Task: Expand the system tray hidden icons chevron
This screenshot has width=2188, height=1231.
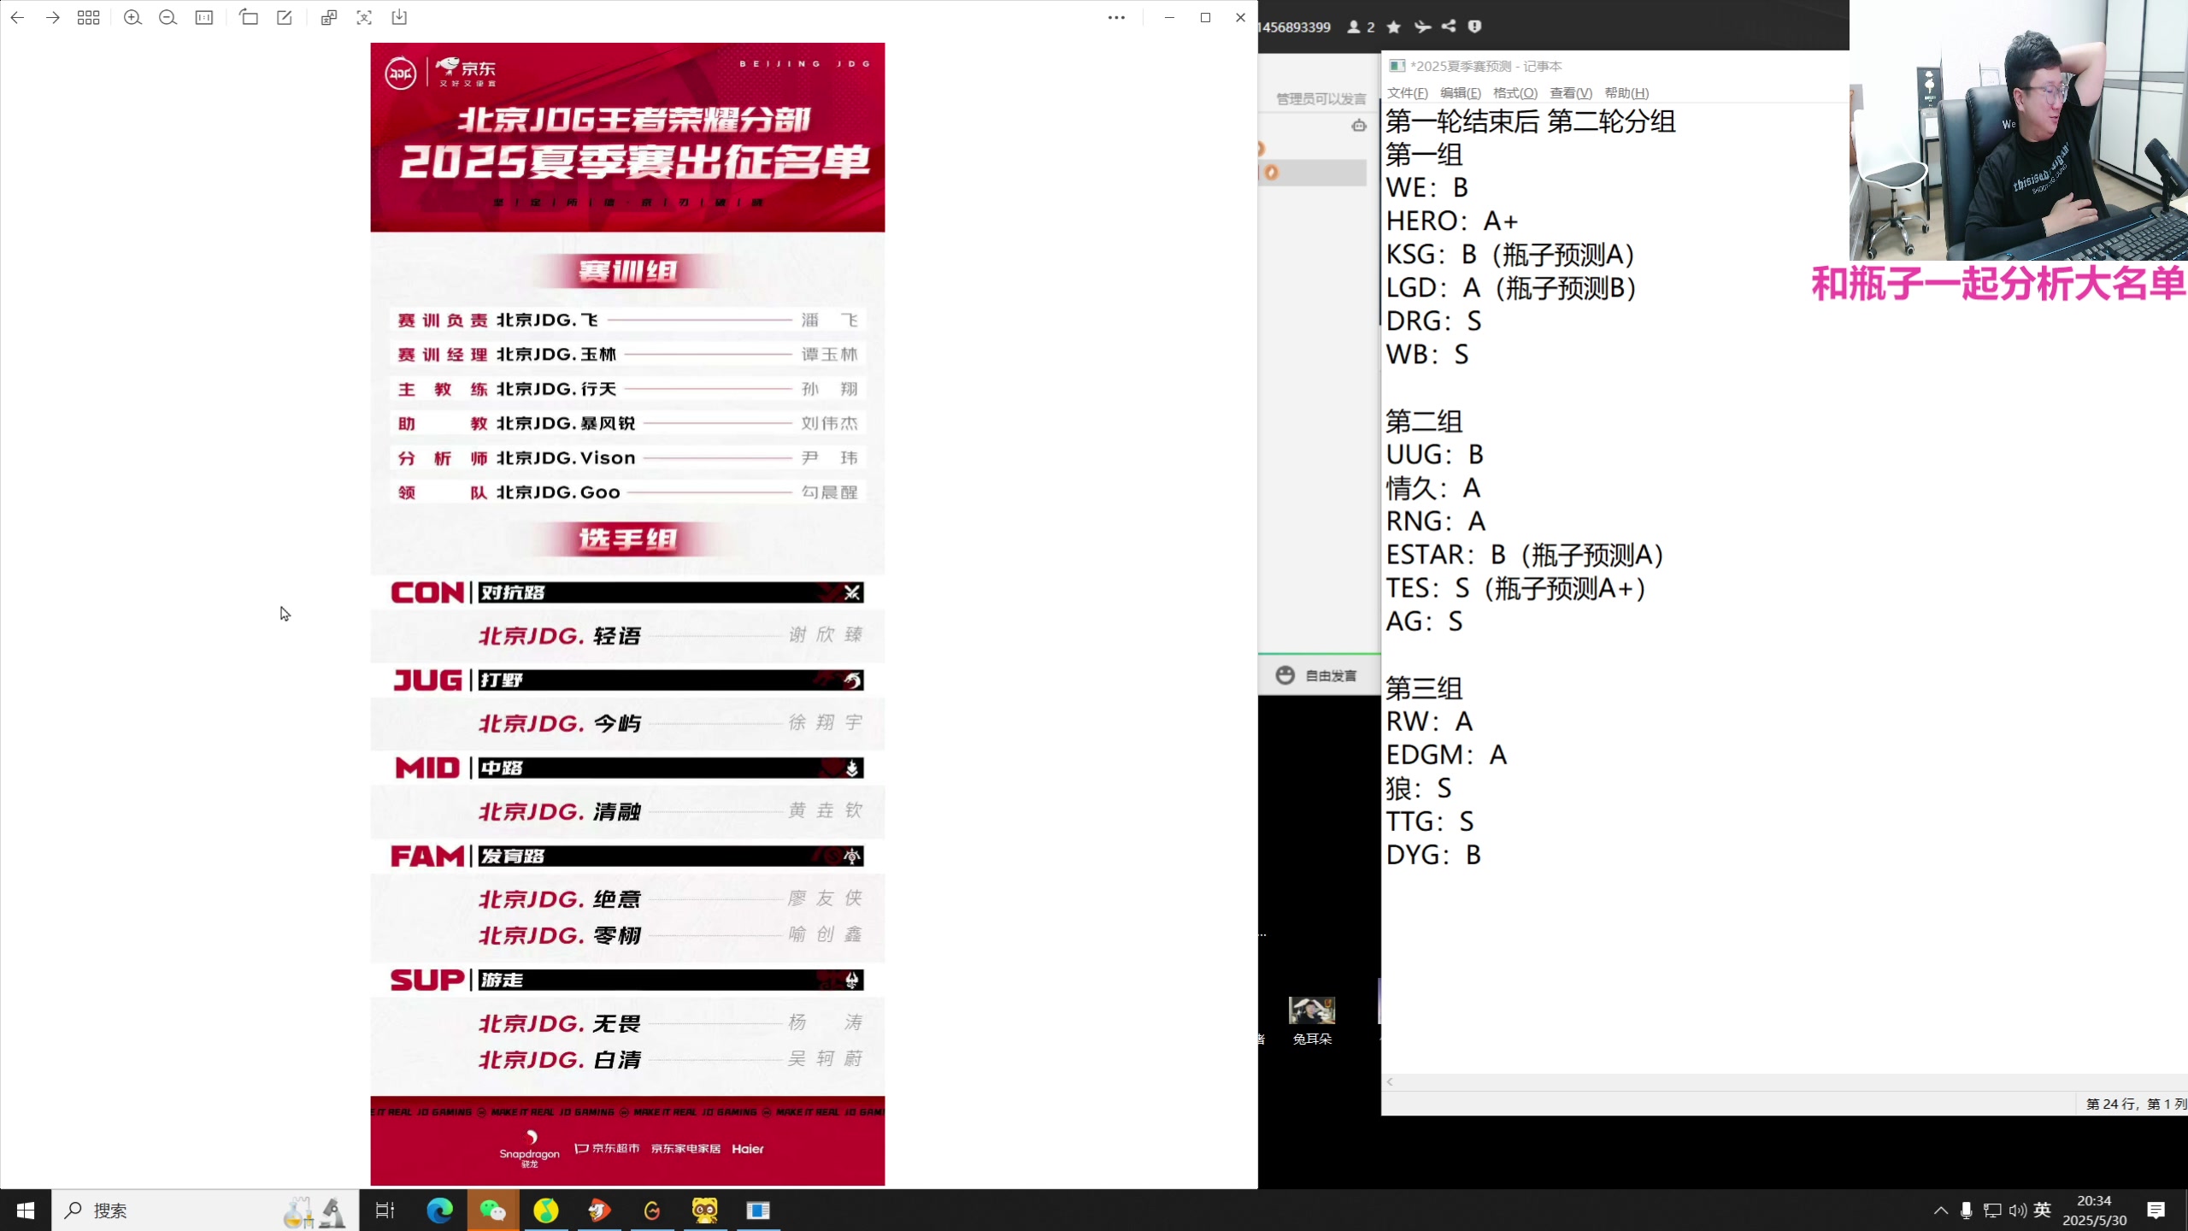Action: click(1941, 1210)
